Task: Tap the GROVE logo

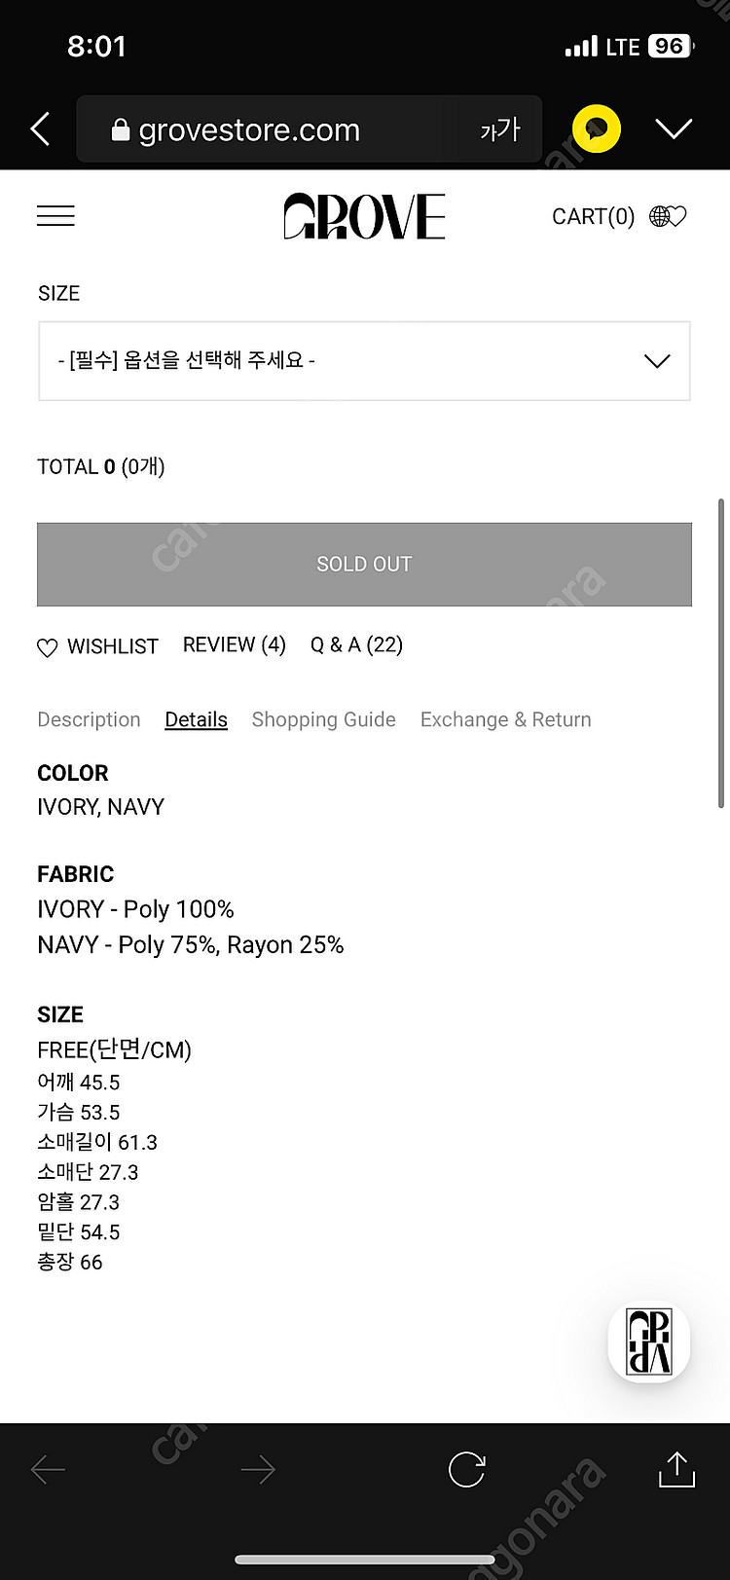Action: point(364,216)
